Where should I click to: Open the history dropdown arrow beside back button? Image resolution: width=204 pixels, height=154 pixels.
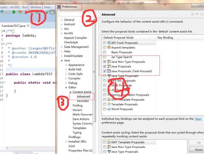(197, 14)
